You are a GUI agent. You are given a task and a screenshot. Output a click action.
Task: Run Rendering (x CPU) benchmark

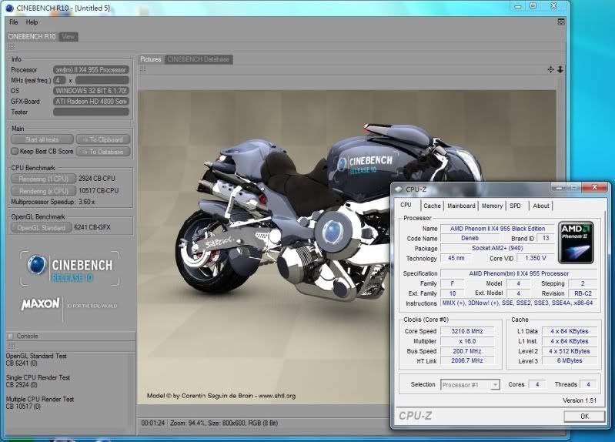coord(43,191)
